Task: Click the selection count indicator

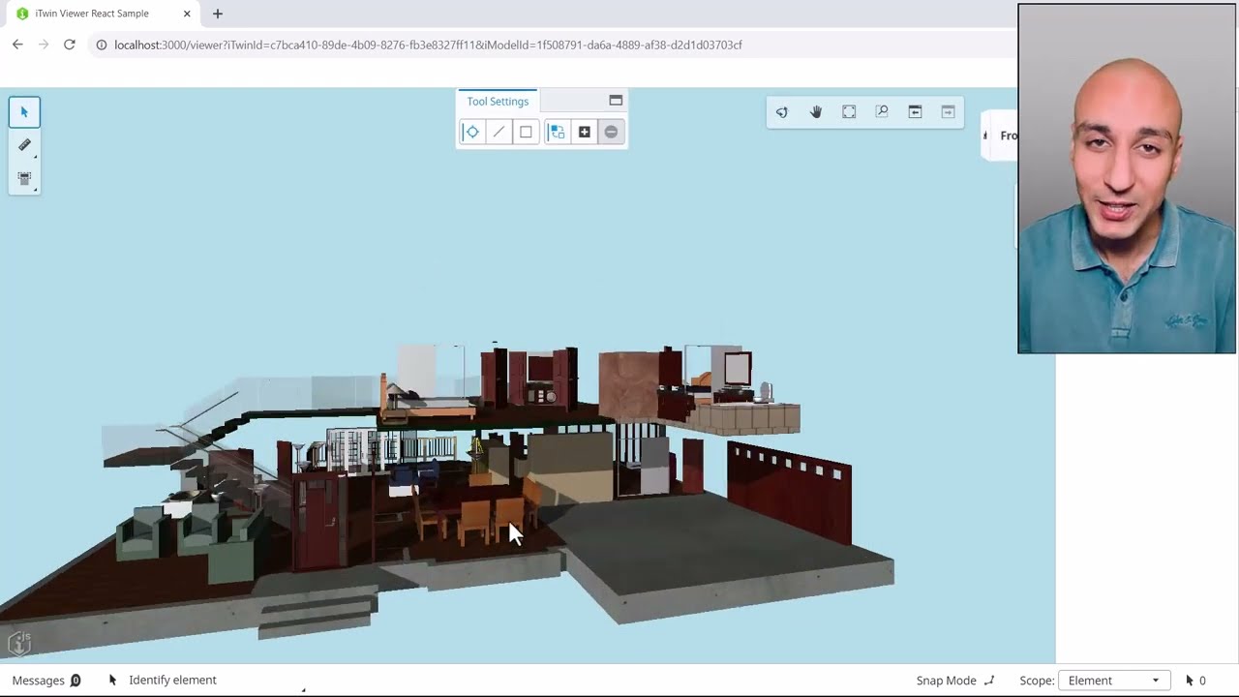Action: [x=1195, y=681]
